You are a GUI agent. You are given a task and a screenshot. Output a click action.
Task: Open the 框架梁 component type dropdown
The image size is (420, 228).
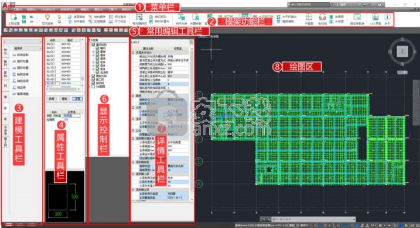pos(28,49)
